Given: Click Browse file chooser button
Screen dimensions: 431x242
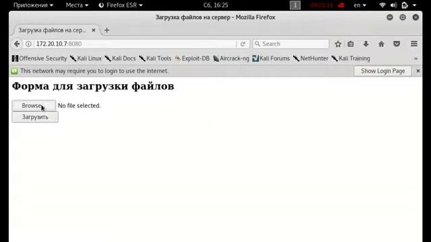Looking at the screenshot, I should pos(34,106).
